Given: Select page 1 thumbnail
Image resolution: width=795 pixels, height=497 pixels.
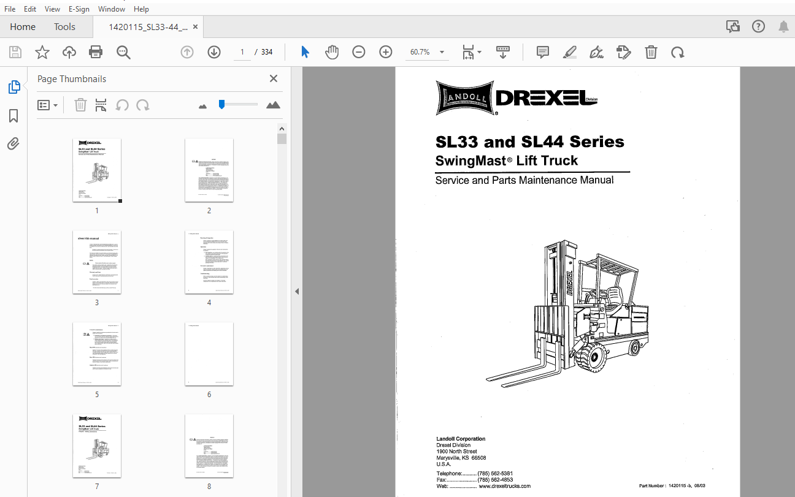Looking at the screenshot, I should pos(97,170).
